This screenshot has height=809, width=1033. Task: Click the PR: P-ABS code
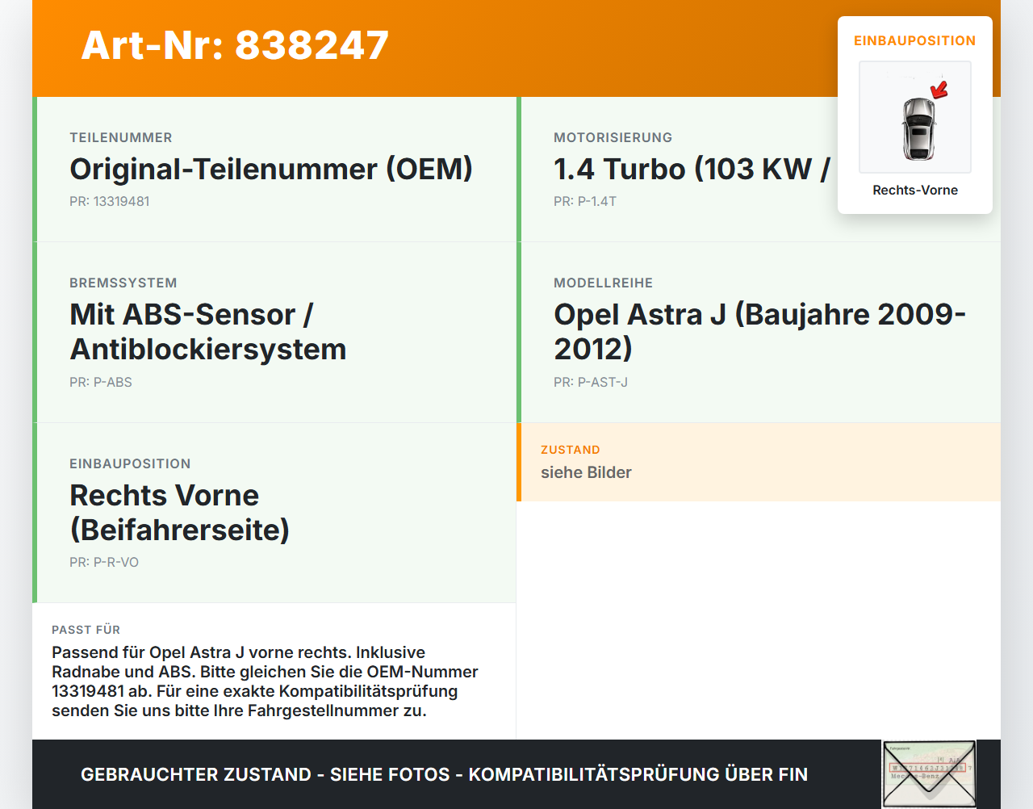pos(101,382)
